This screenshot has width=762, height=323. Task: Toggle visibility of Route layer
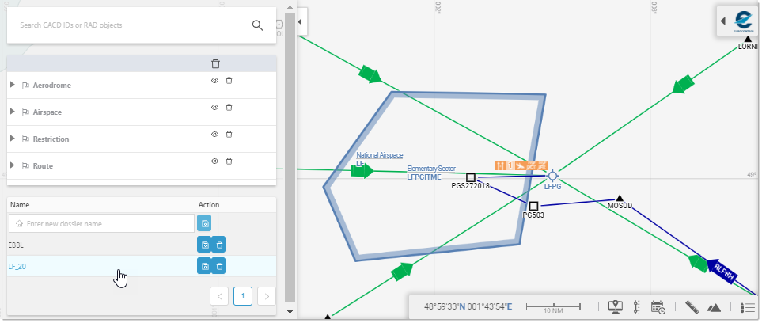214,161
